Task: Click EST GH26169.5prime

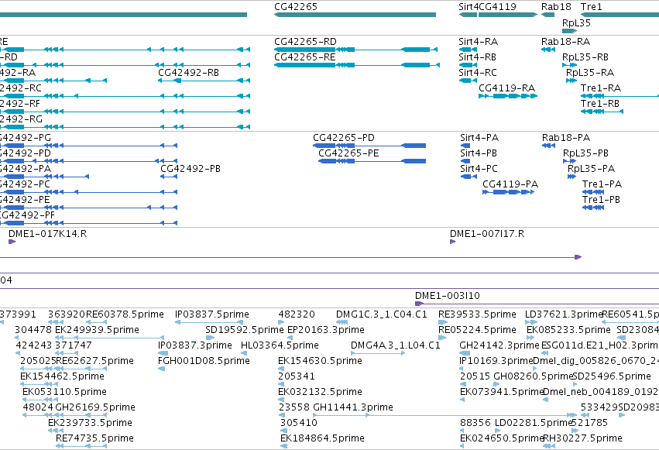Action: click(81, 416)
